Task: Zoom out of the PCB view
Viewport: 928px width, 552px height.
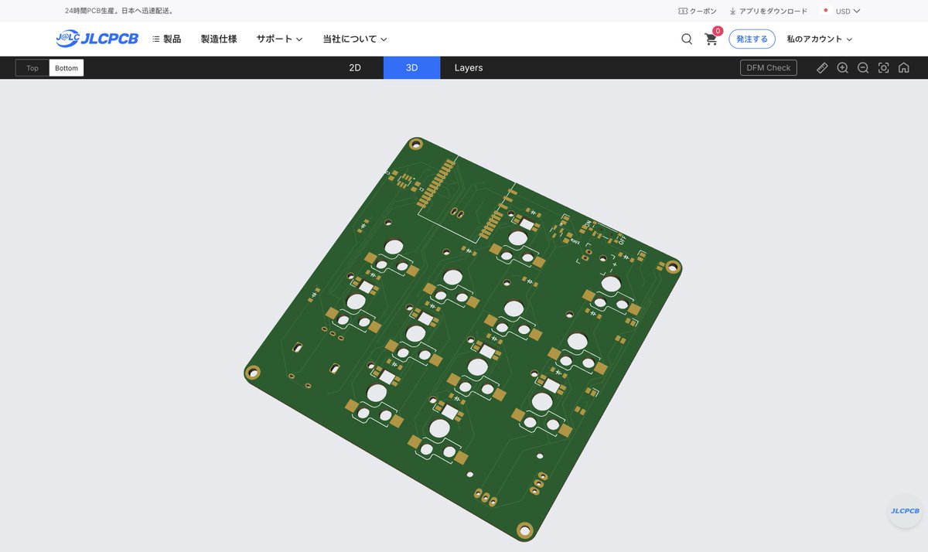Action: 863,68
